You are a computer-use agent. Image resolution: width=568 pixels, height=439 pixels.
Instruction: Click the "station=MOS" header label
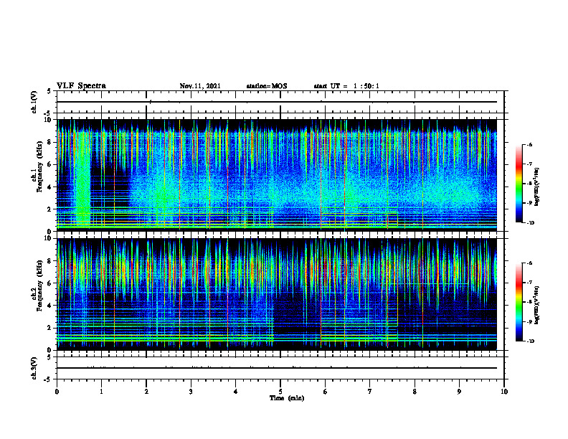267,86
